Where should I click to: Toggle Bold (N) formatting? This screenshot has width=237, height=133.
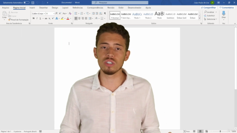pyautogui.click(x=34, y=18)
